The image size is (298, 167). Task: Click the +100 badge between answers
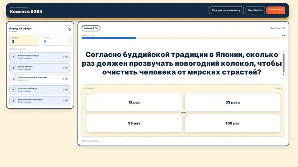click(183, 113)
